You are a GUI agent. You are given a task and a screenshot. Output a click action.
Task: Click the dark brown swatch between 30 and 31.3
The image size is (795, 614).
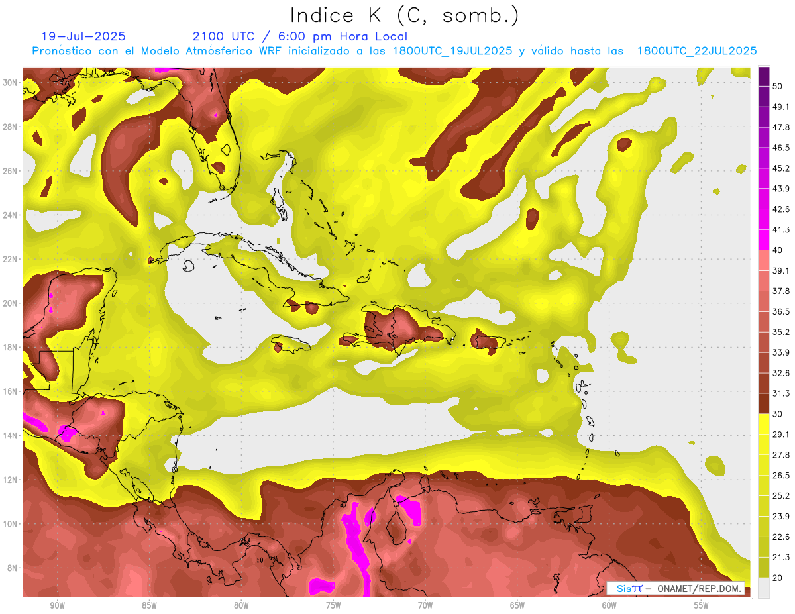tap(764, 403)
